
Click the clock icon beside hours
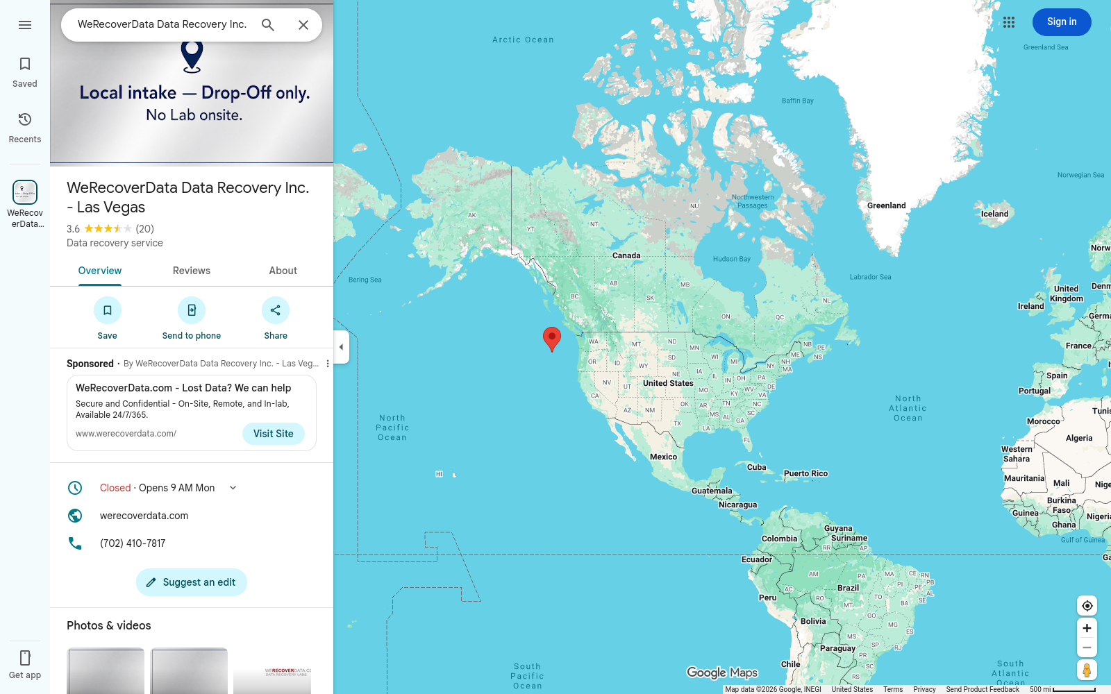point(75,488)
